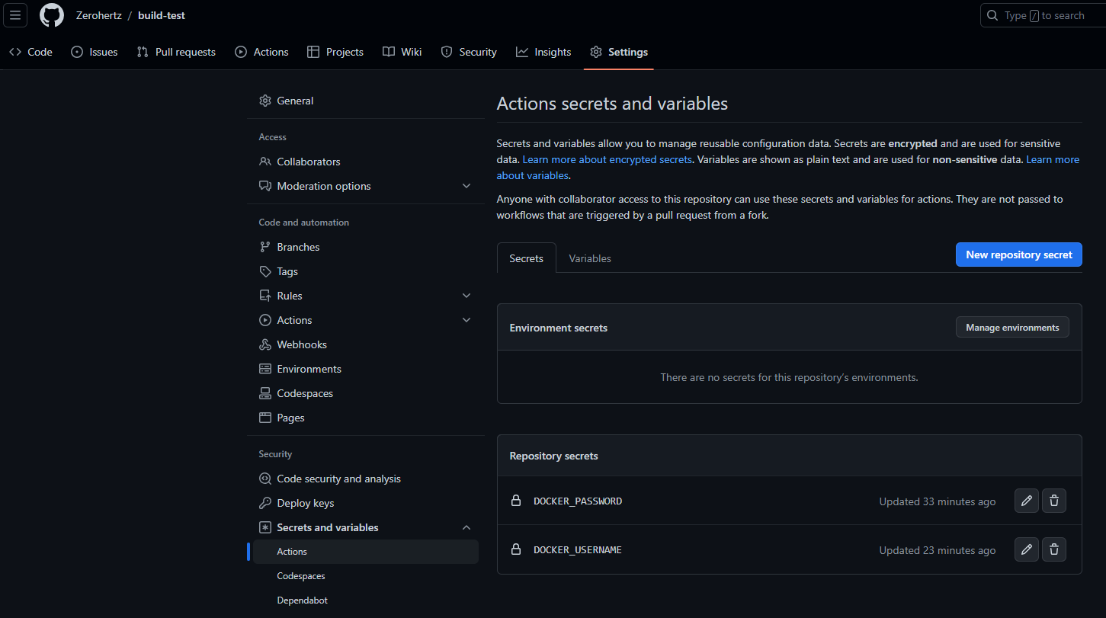Select the Settings tab

pos(619,52)
